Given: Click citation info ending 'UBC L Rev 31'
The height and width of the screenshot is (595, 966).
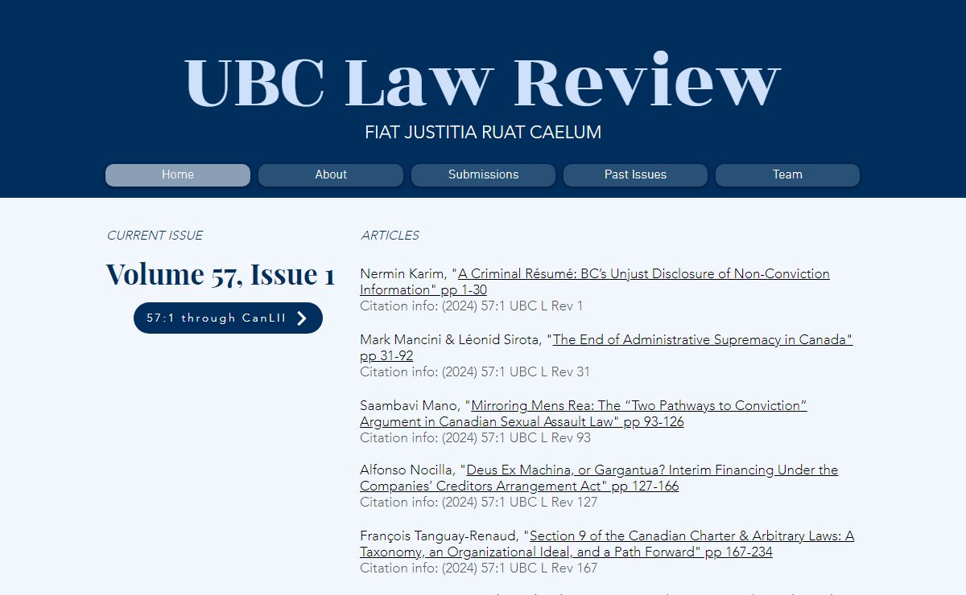Looking at the screenshot, I should 474,372.
